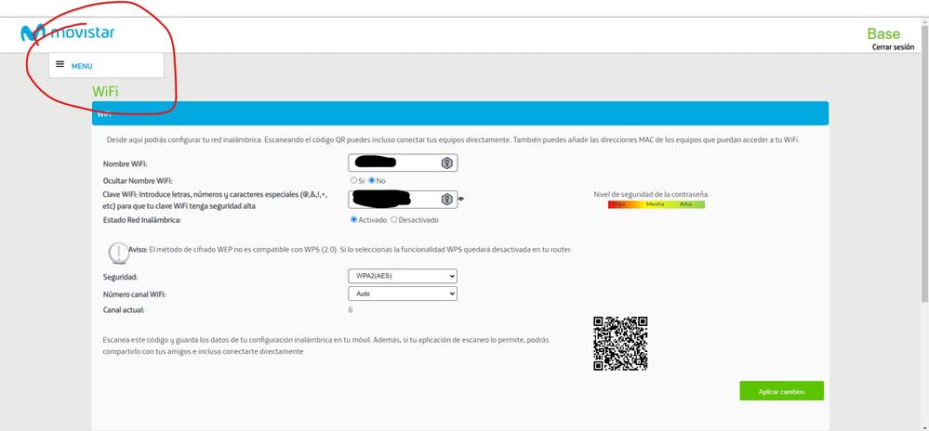Click key icon in Clave WiFi field

[x=446, y=200]
